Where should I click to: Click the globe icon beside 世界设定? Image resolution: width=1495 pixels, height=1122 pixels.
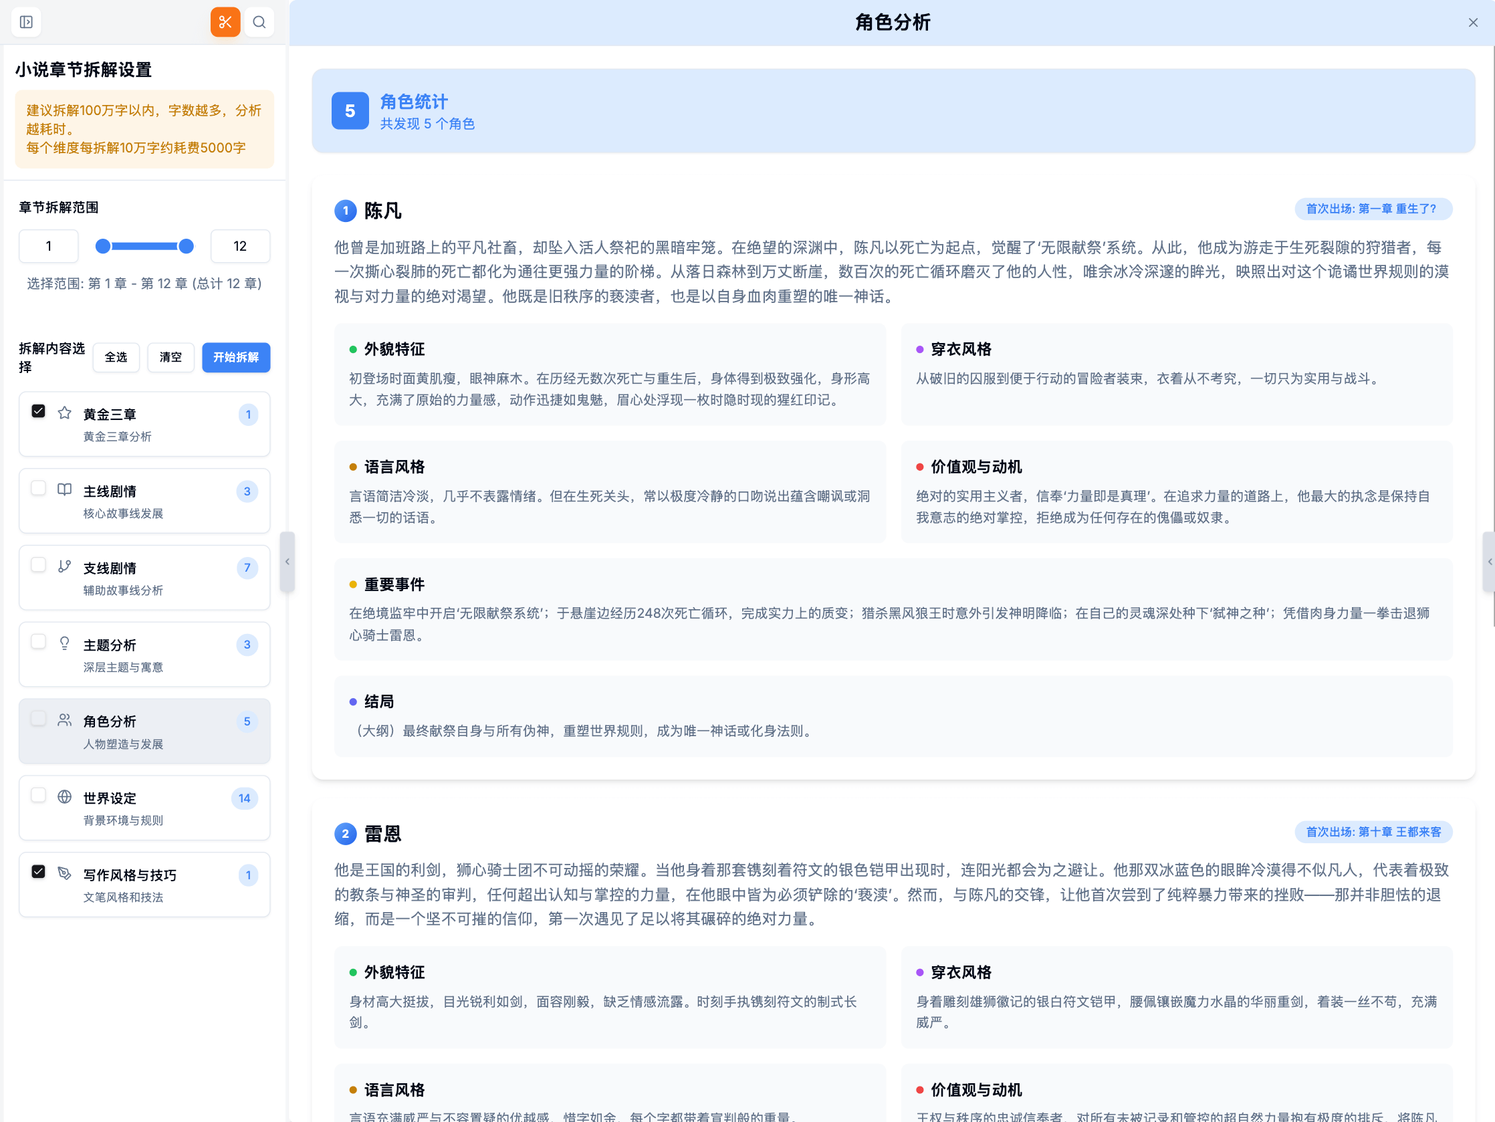click(64, 796)
